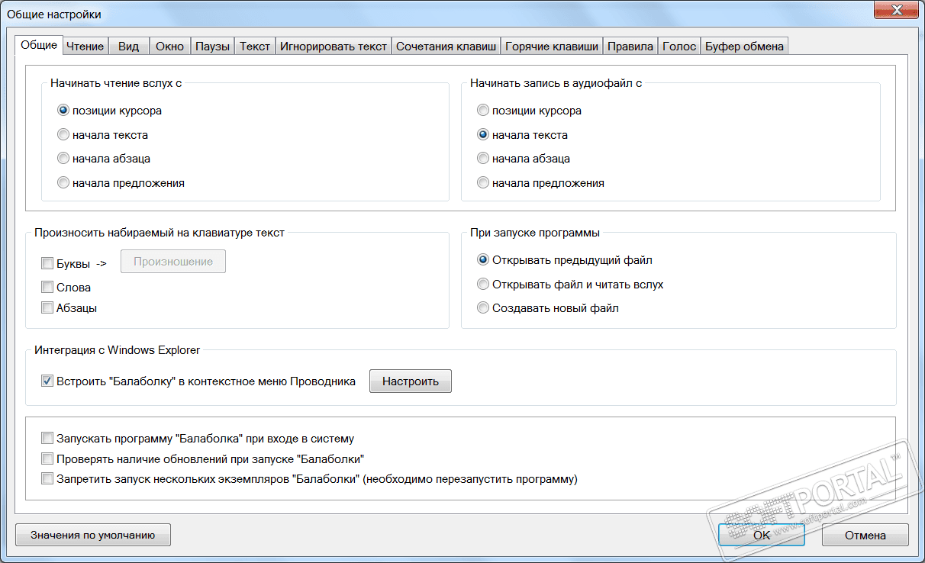Switch to the Правила tab
This screenshot has width=925, height=563.
click(630, 46)
